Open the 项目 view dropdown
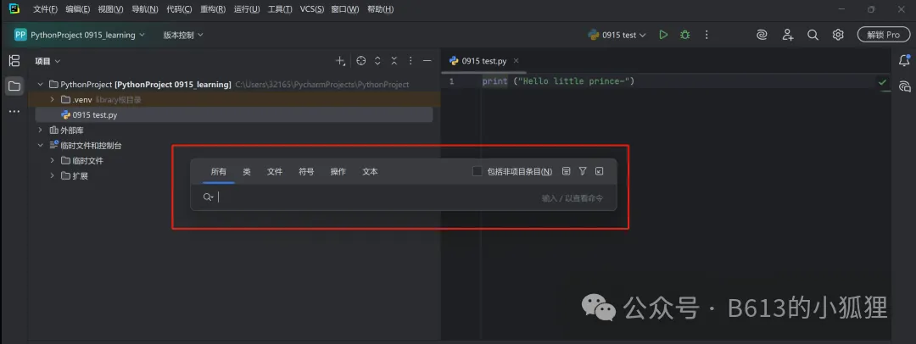The width and height of the screenshot is (916, 344). [x=47, y=61]
